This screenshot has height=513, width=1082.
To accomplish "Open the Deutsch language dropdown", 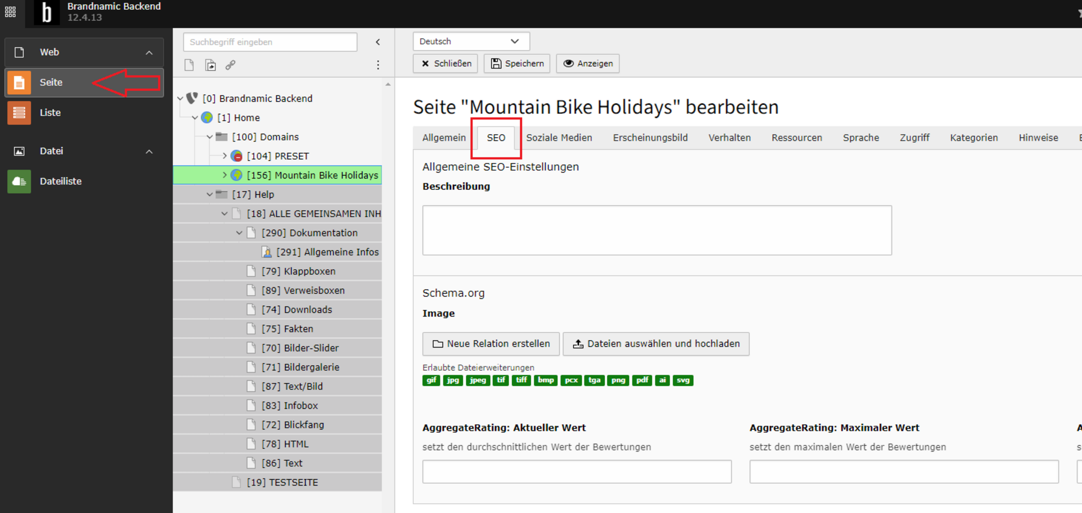I will 470,41.
